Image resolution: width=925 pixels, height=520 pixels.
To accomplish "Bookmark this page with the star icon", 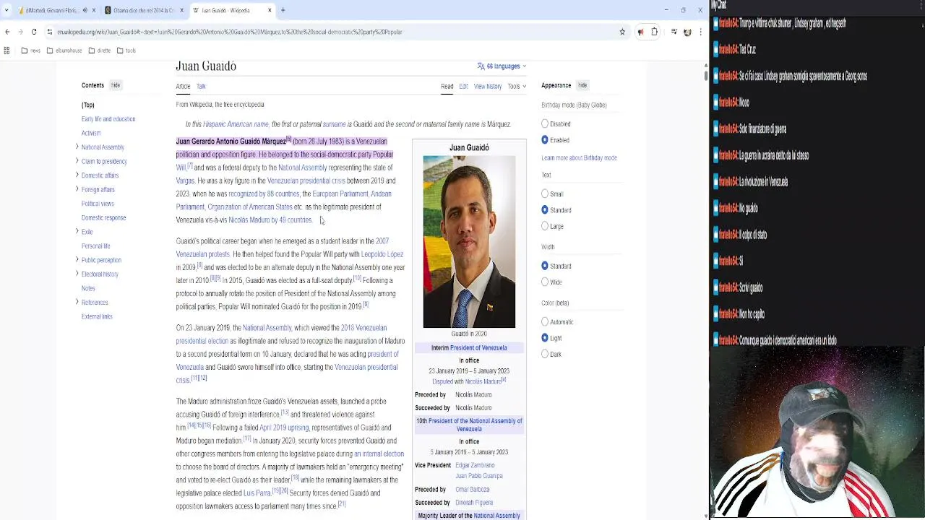I will tap(622, 32).
